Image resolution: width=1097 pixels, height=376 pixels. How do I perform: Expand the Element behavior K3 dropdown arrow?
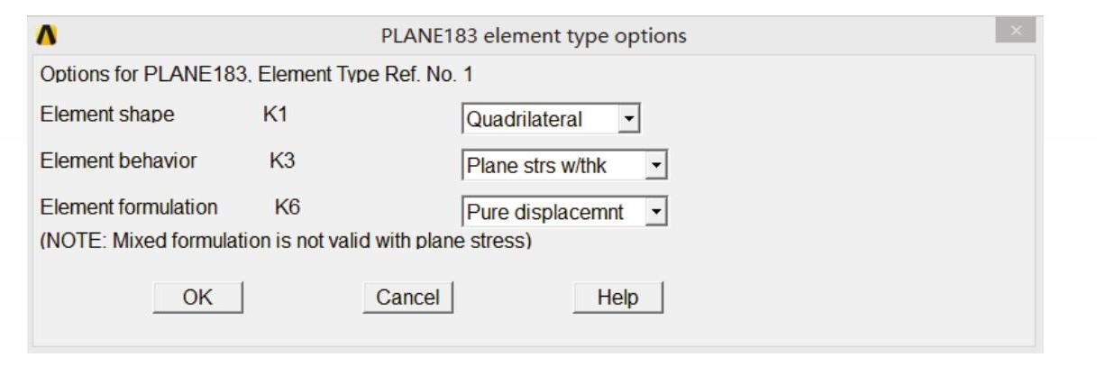coord(656,165)
